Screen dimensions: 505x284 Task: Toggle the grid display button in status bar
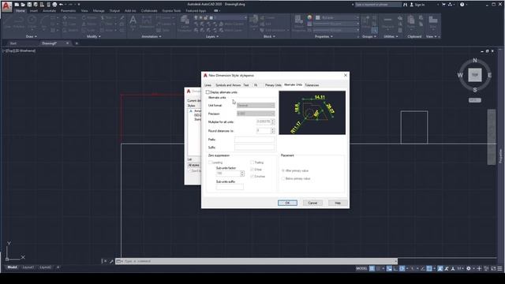point(372,268)
